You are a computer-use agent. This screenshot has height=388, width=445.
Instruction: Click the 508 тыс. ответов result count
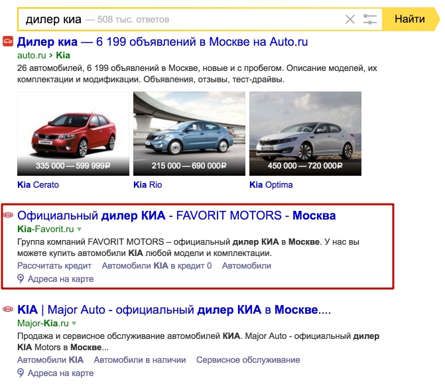(133, 20)
